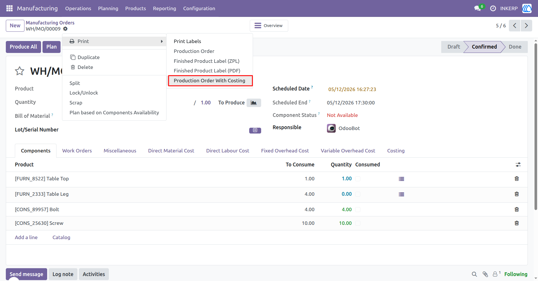Open the attachments paperclip icon
The height and width of the screenshot is (281, 538).
click(x=485, y=274)
